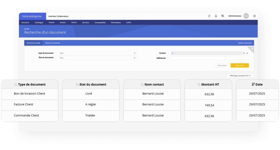Toggle sort on the Date column
Viewport: 280px width, 150px height.
253,84
